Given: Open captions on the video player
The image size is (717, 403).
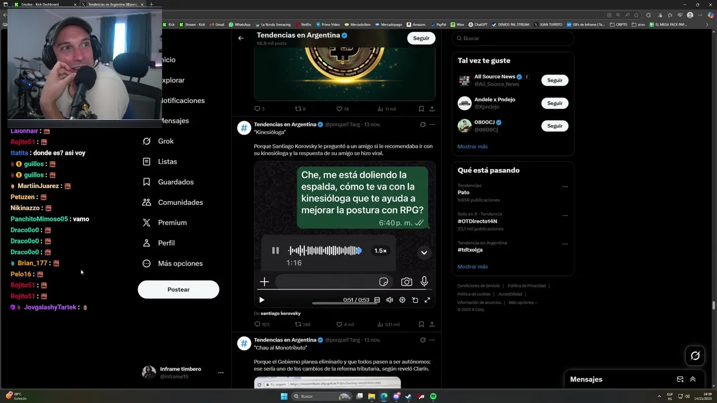Looking at the screenshot, I should click(x=377, y=300).
